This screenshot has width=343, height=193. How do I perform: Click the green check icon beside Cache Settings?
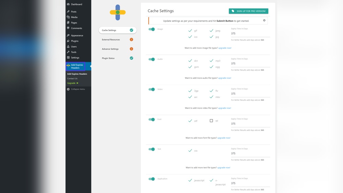[x=131, y=30]
